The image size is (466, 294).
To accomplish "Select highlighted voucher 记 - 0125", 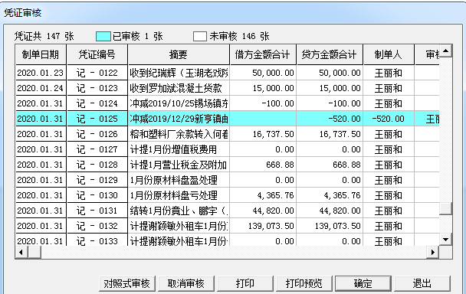I will click(x=97, y=119).
